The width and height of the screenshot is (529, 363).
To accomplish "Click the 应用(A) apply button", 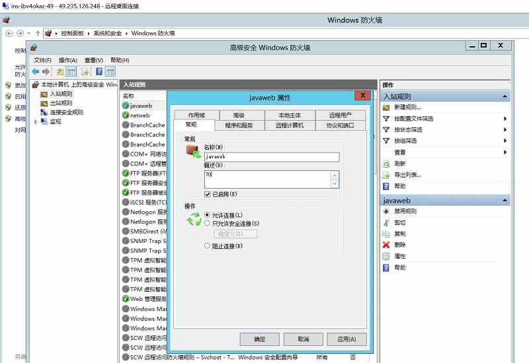I will coord(346,339).
